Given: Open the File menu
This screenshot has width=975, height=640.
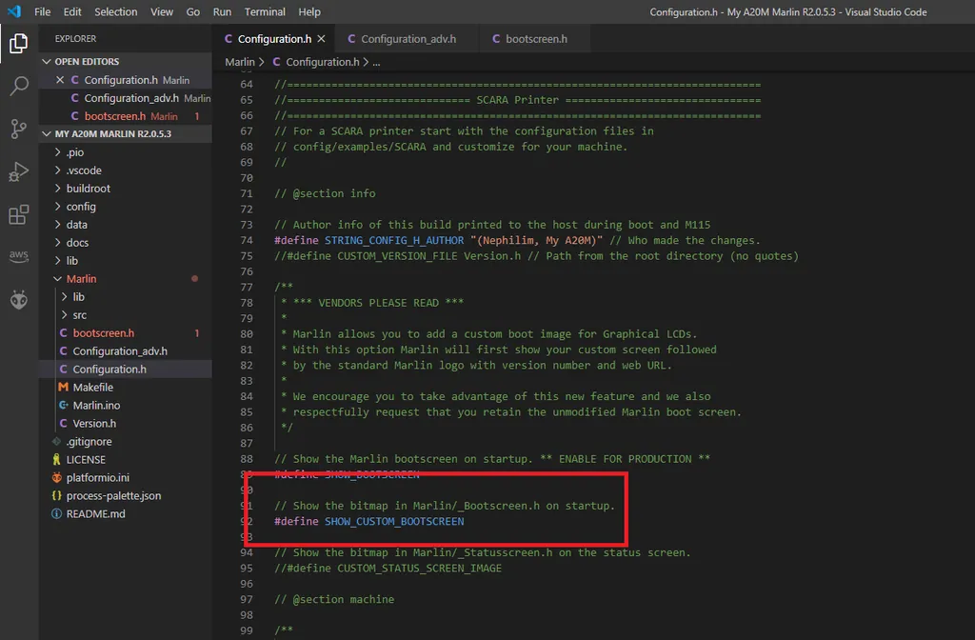Looking at the screenshot, I should [42, 11].
